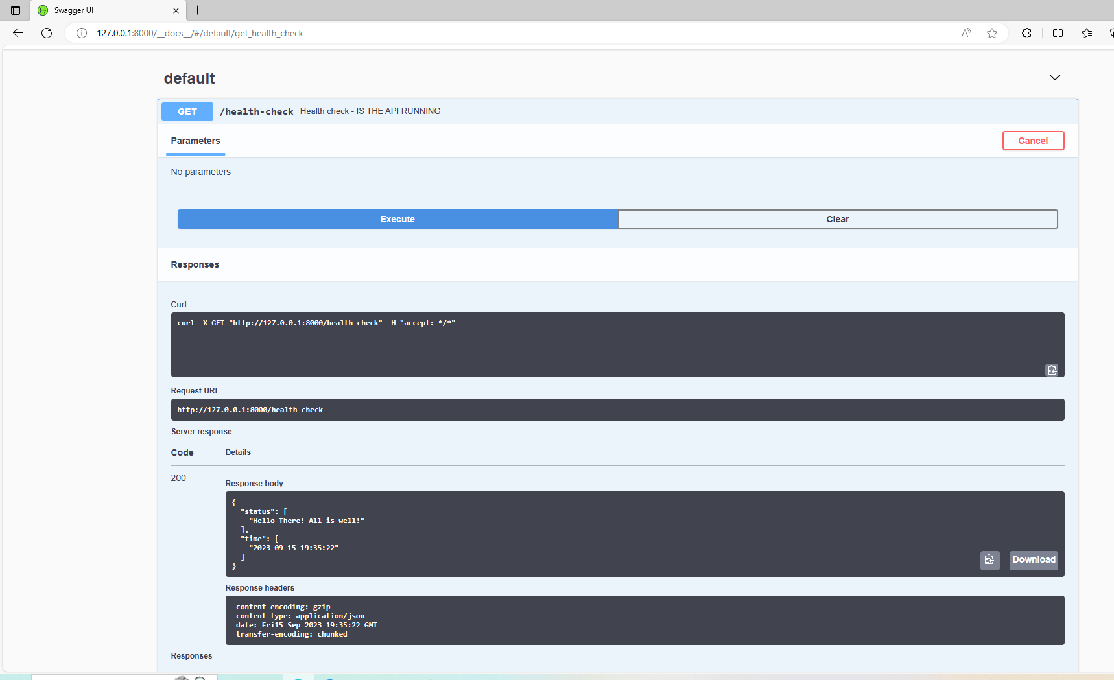Copy the response body to clipboard
This screenshot has height=680, width=1114.
point(989,560)
